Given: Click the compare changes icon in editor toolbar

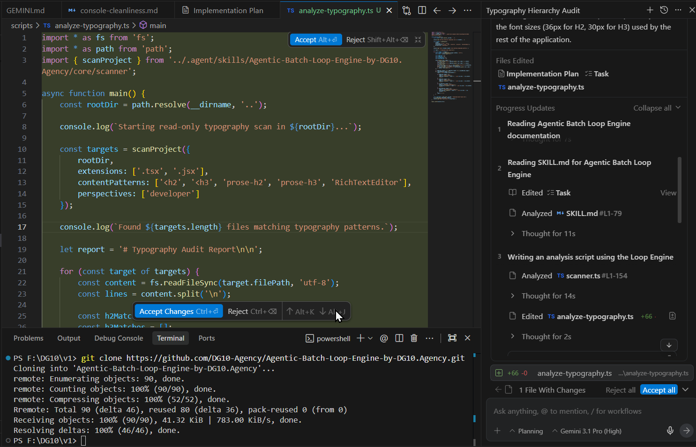Looking at the screenshot, I should 406,10.
